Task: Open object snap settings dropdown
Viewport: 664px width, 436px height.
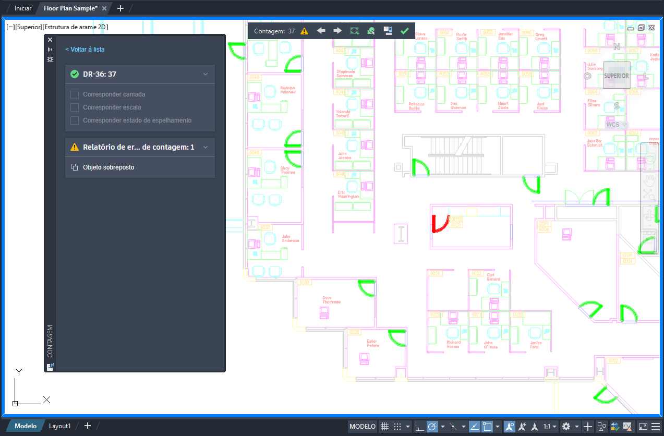Action: [498, 427]
